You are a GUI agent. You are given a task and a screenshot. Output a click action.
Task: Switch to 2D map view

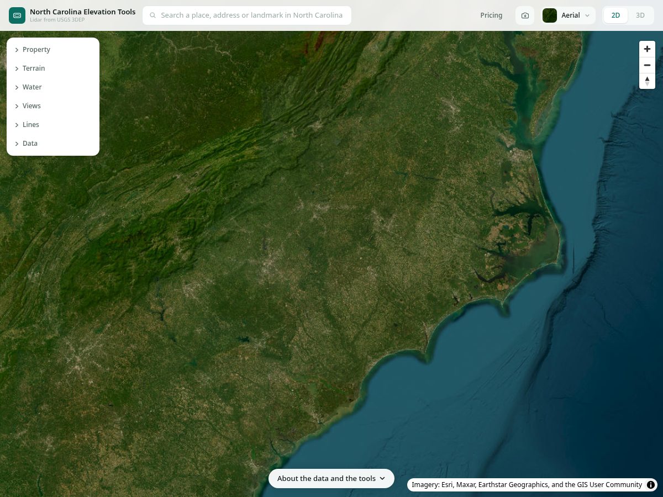click(x=615, y=15)
